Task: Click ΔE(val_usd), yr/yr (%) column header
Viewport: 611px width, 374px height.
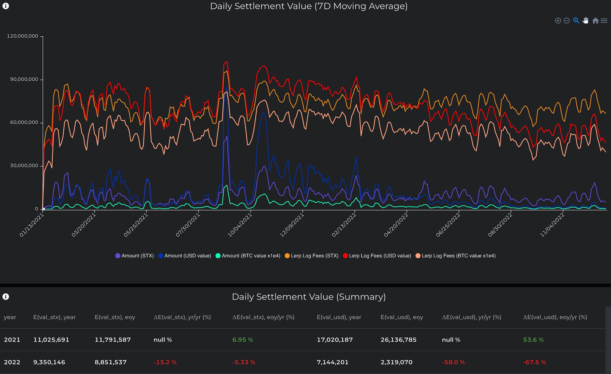Action: coord(471,317)
